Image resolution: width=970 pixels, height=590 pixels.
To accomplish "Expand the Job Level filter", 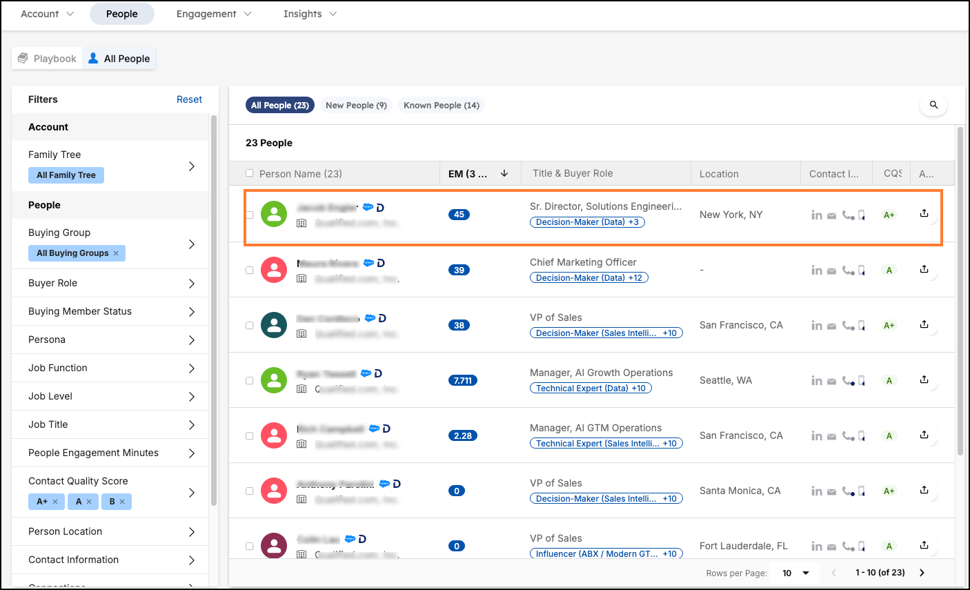I will tap(192, 397).
